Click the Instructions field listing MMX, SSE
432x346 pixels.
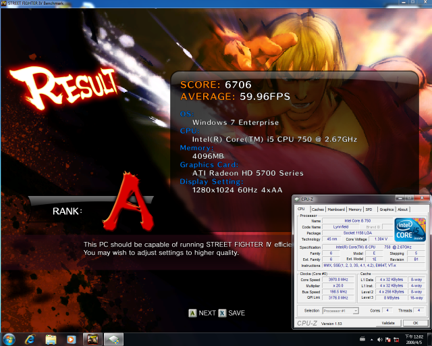point(374,266)
